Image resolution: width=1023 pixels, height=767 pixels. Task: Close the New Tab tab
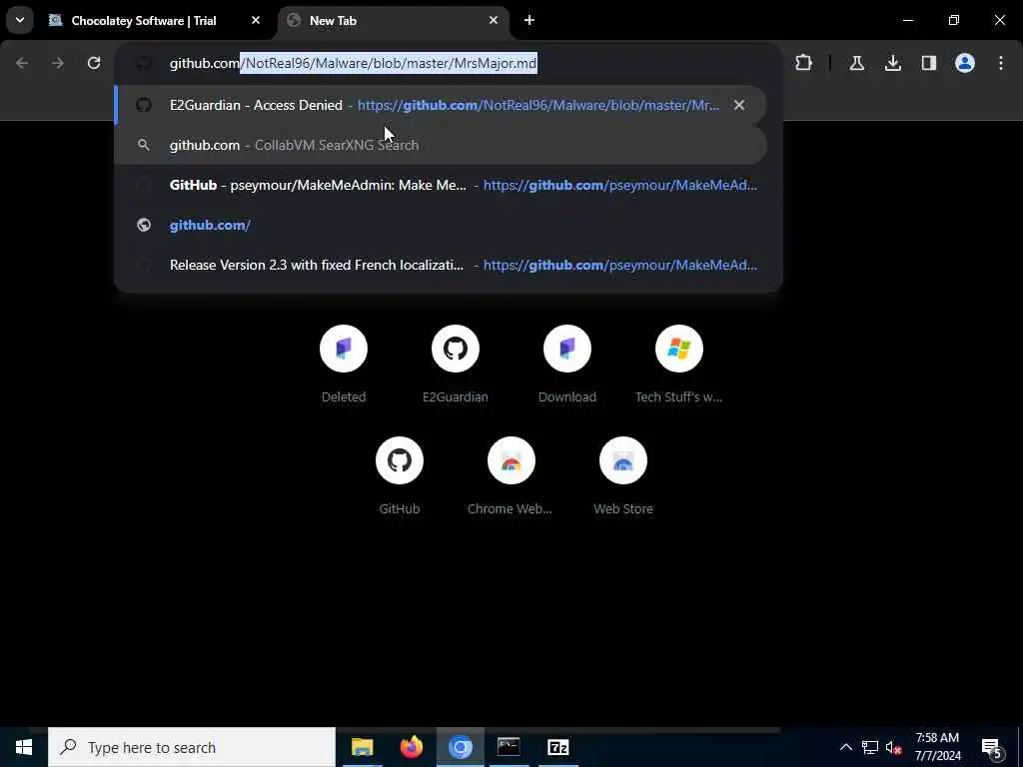[x=494, y=20]
